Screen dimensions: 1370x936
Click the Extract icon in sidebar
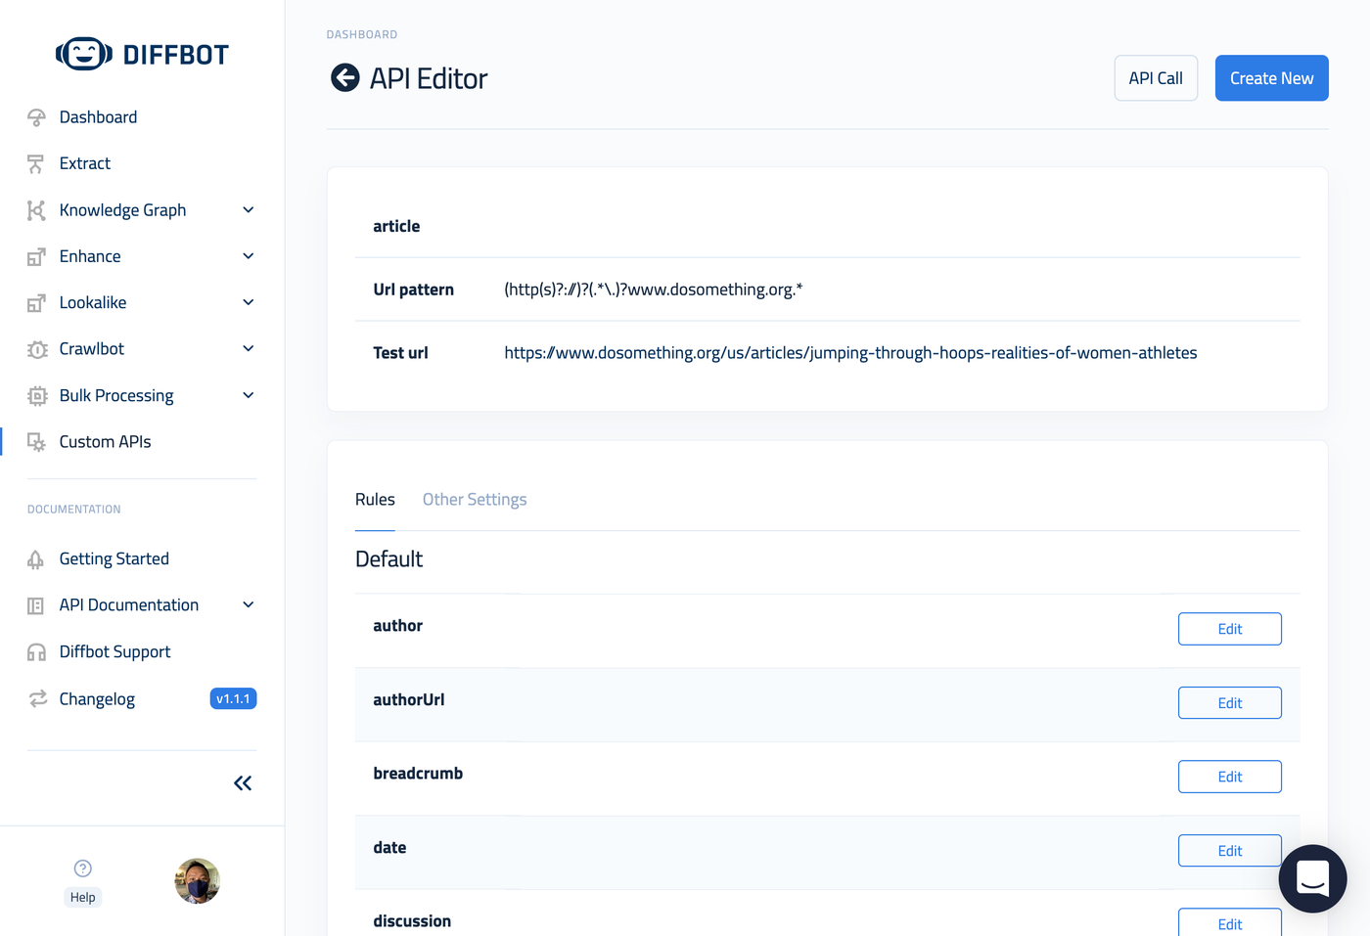tap(36, 163)
